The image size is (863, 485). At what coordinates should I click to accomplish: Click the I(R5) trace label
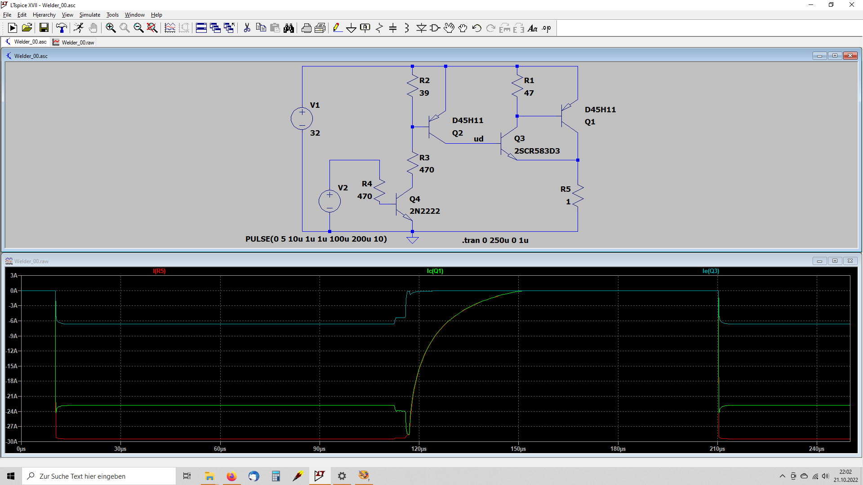160,271
